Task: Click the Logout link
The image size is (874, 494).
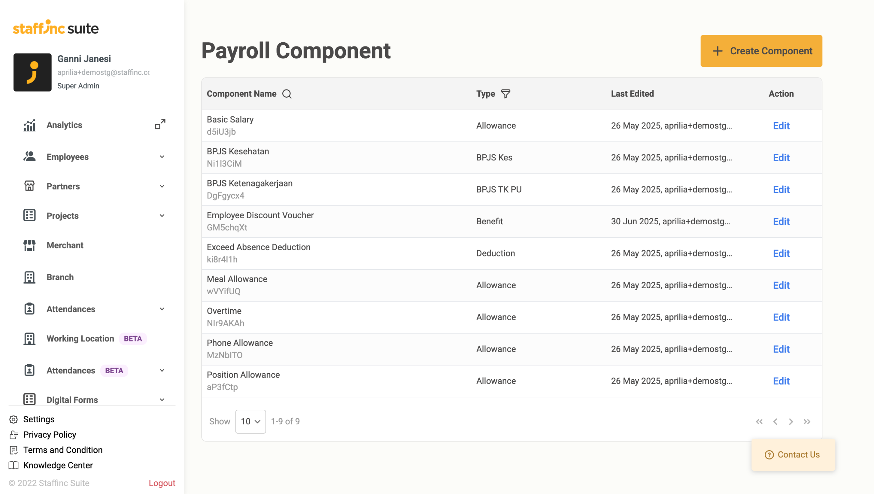Action: pyautogui.click(x=162, y=483)
